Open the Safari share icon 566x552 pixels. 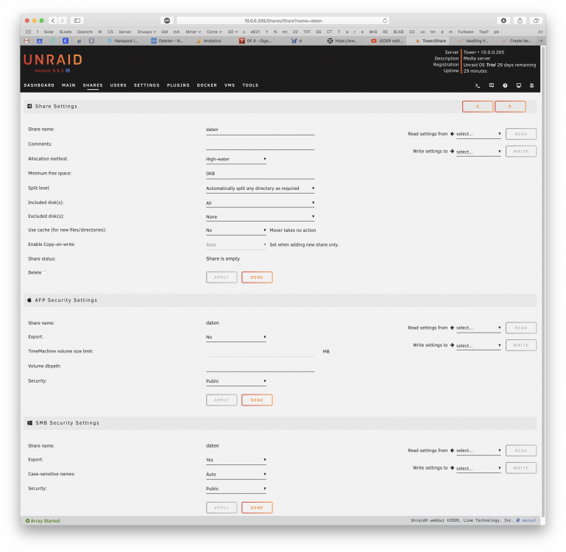(x=520, y=21)
